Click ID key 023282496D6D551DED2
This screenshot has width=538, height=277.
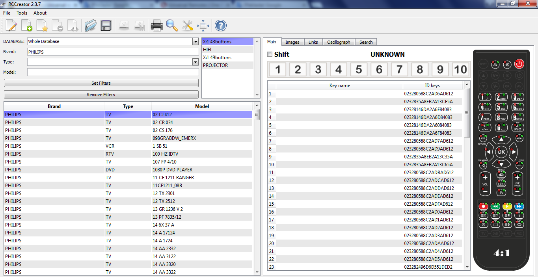coord(428,267)
